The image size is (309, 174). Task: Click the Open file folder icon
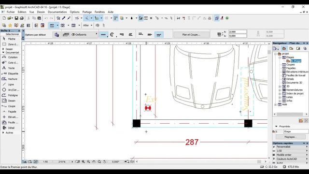tap(9, 18)
